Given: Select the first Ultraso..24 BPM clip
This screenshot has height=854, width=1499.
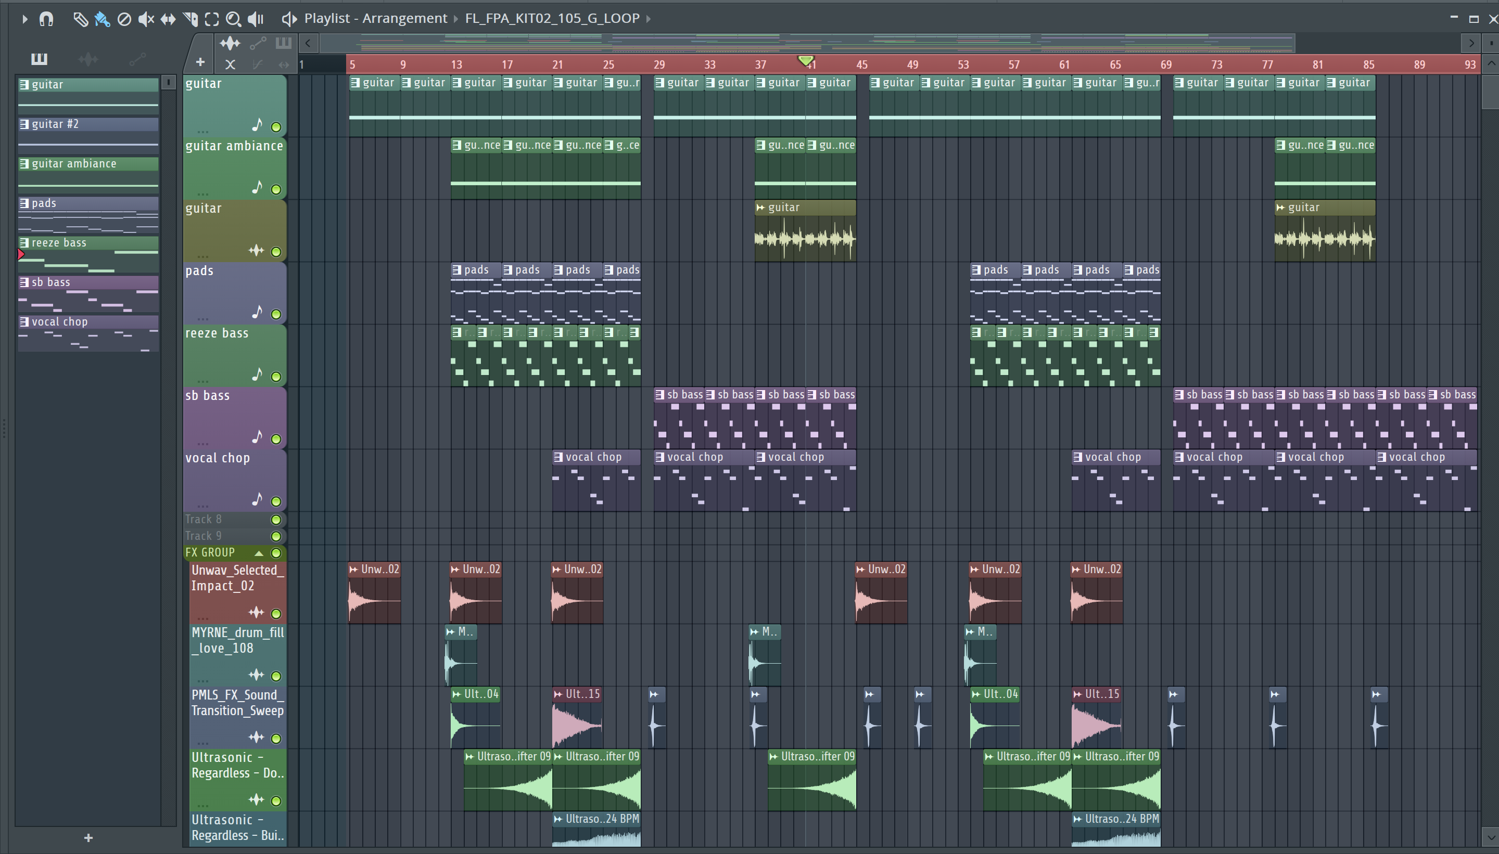Looking at the screenshot, I should point(596,831).
